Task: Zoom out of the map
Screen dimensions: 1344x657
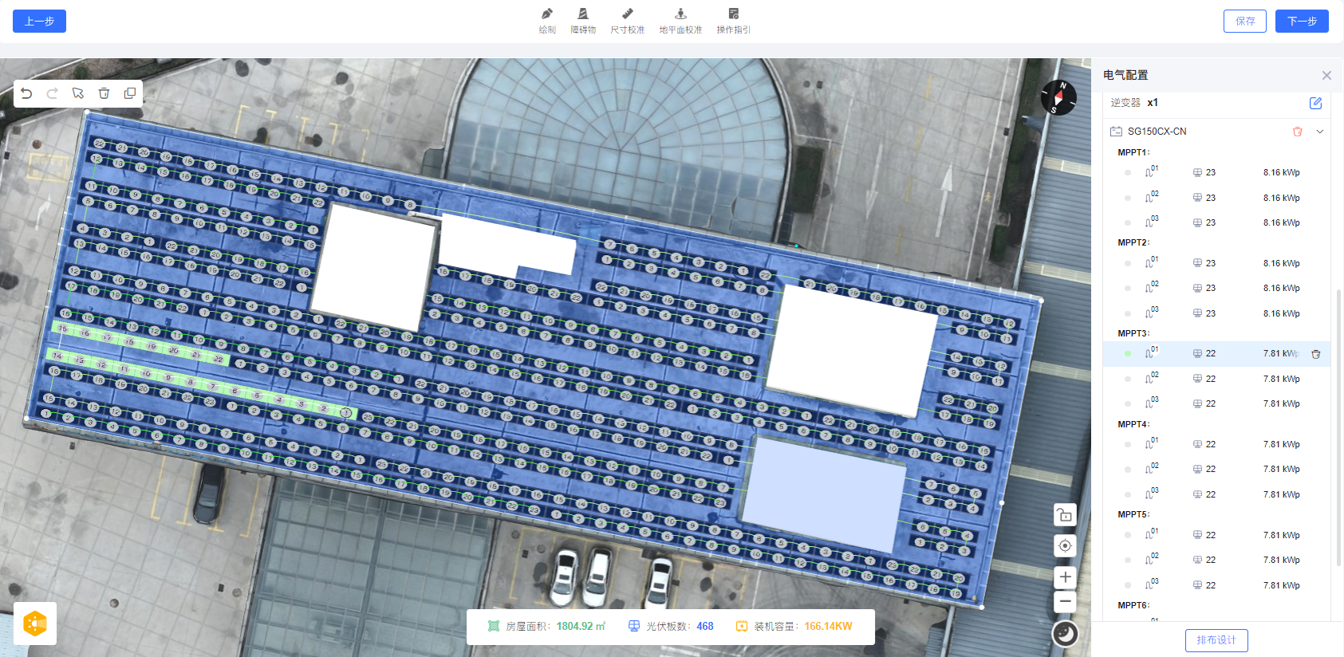Action: (x=1065, y=601)
